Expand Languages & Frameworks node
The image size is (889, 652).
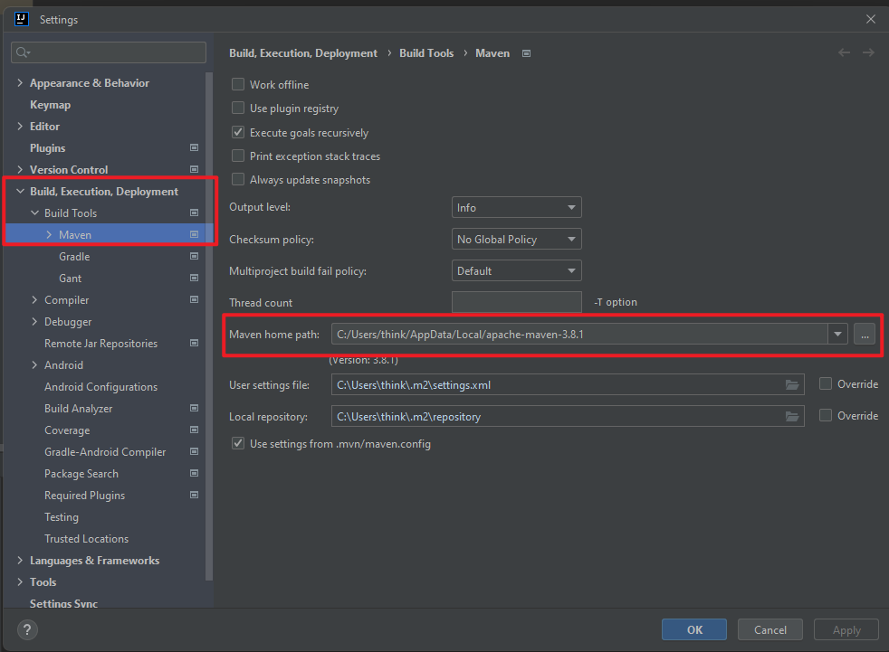pos(21,561)
